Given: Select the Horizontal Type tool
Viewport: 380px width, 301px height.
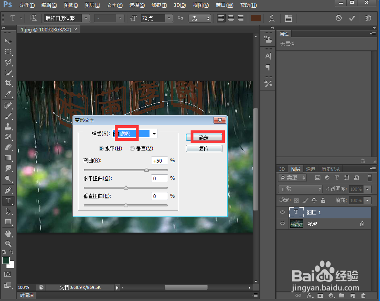Looking at the screenshot, I should point(8,200).
